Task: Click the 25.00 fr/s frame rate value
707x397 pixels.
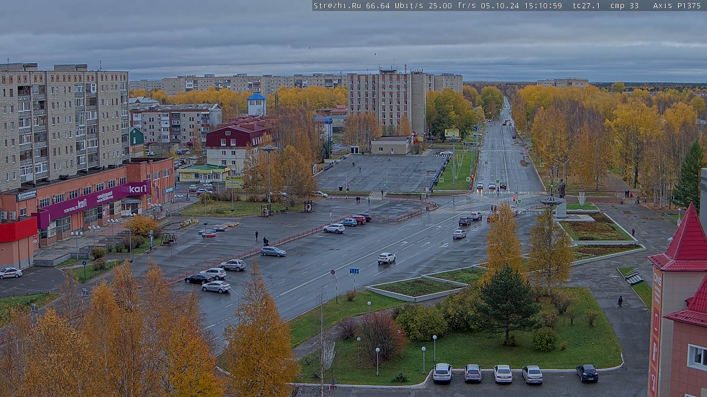Action: tap(452, 6)
